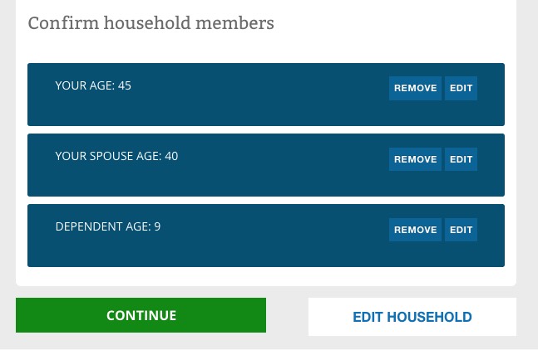Delete the 9-year-old dependent row
Screen dimensions: 538x350
coord(415,230)
